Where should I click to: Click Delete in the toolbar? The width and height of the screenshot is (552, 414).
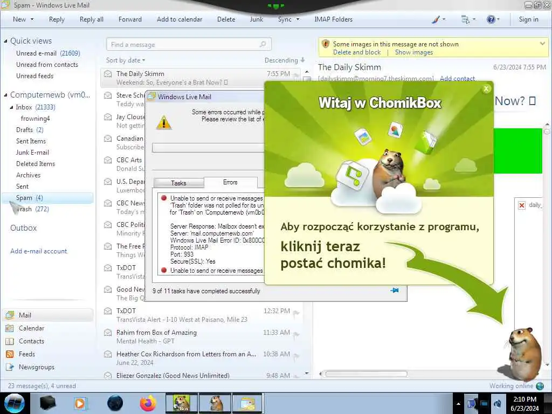tap(226, 19)
